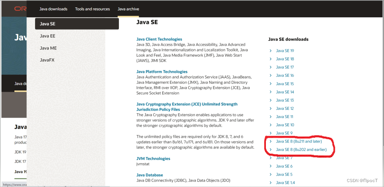The image size is (384, 187).
Task: Select Java SE in the sidebar
Action: [x=77, y=24]
